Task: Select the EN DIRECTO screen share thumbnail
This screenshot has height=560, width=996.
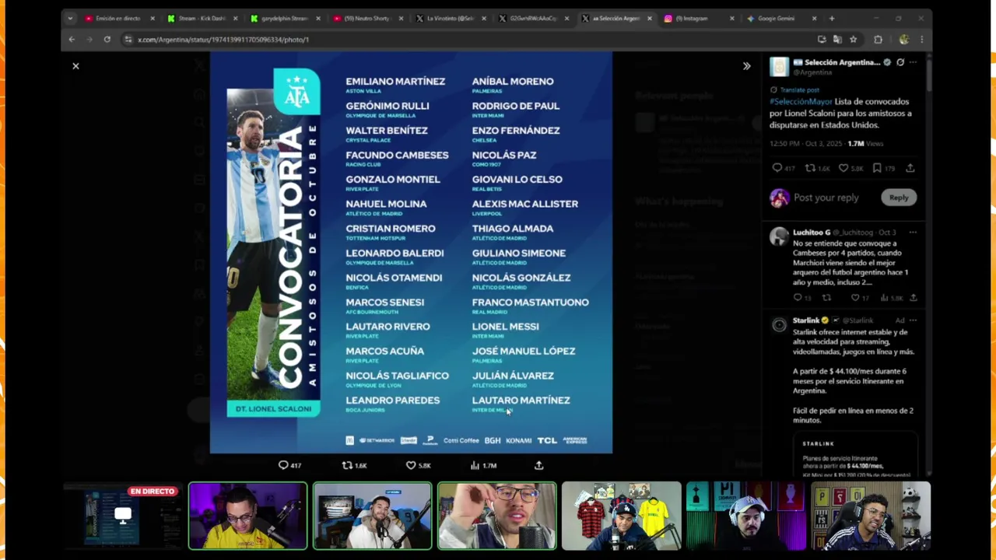Action: point(123,516)
